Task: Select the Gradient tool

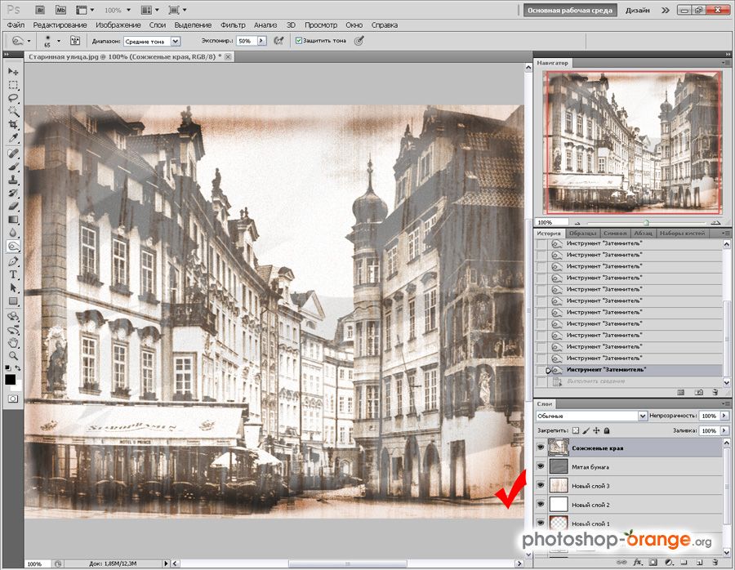Action: pos(13,219)
